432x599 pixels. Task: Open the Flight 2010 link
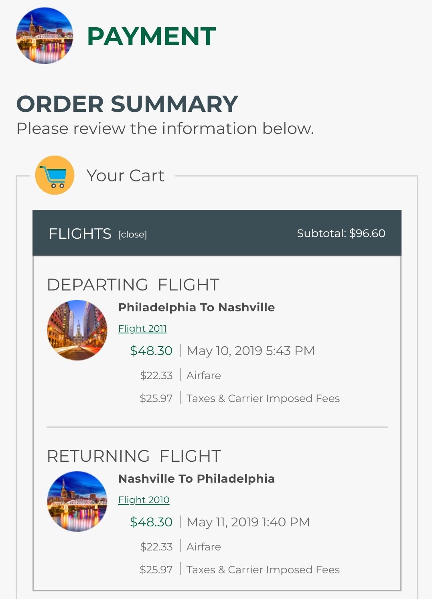point(144,500)
